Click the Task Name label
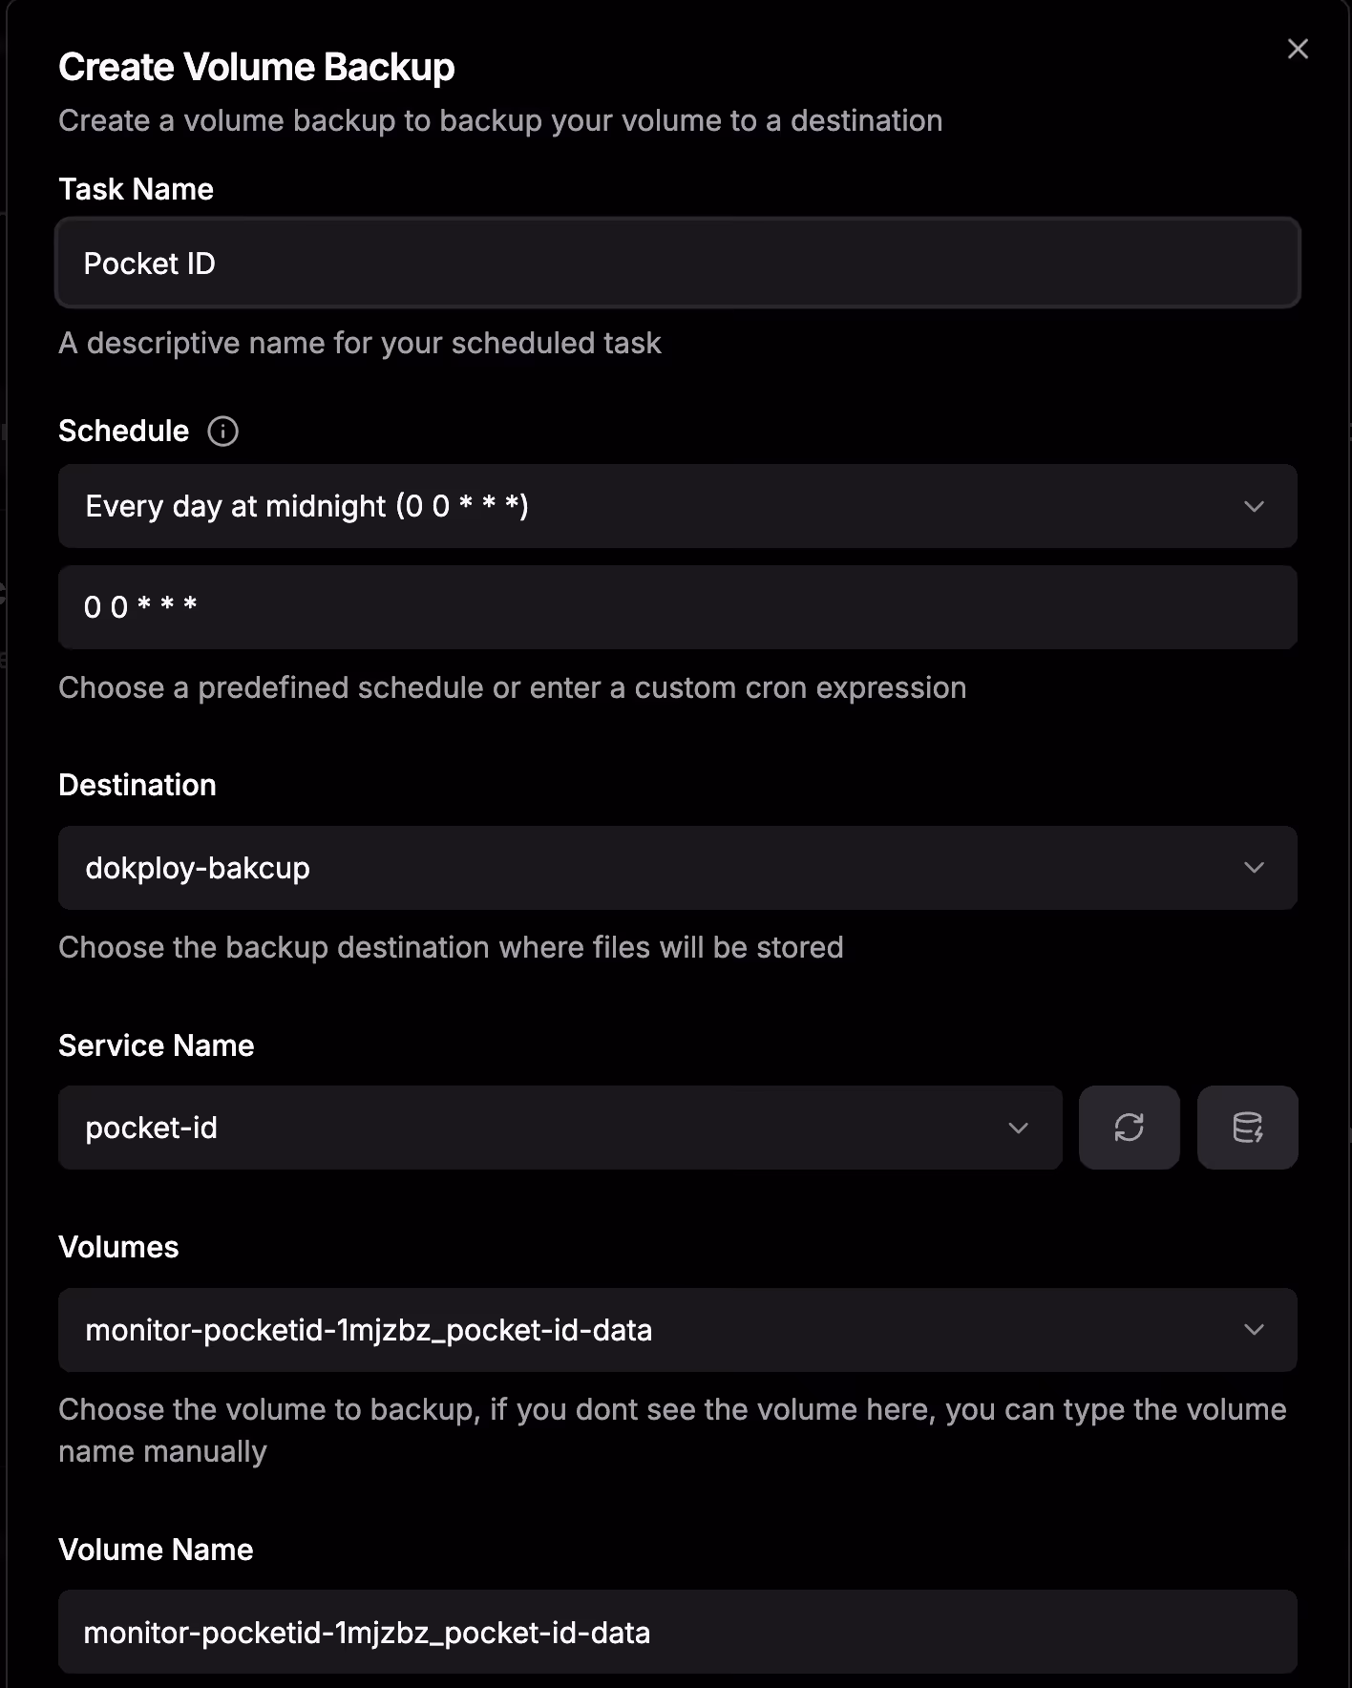The height and width of the screenshot is (1688, 1352). [x=136, y=189]
